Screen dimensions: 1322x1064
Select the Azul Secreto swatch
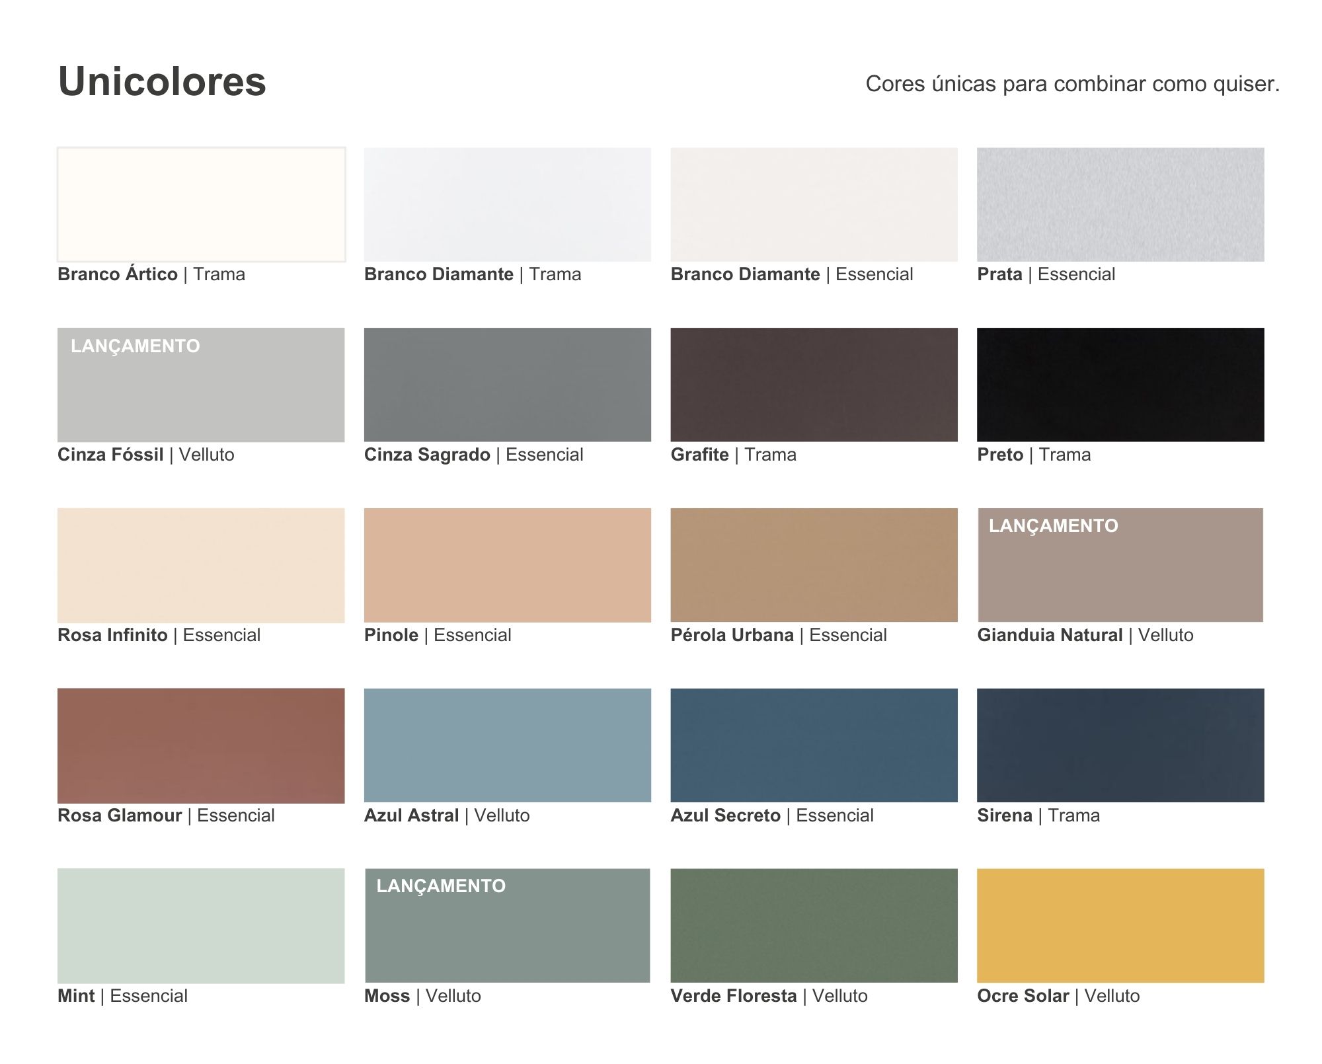(x=814, y=745)
